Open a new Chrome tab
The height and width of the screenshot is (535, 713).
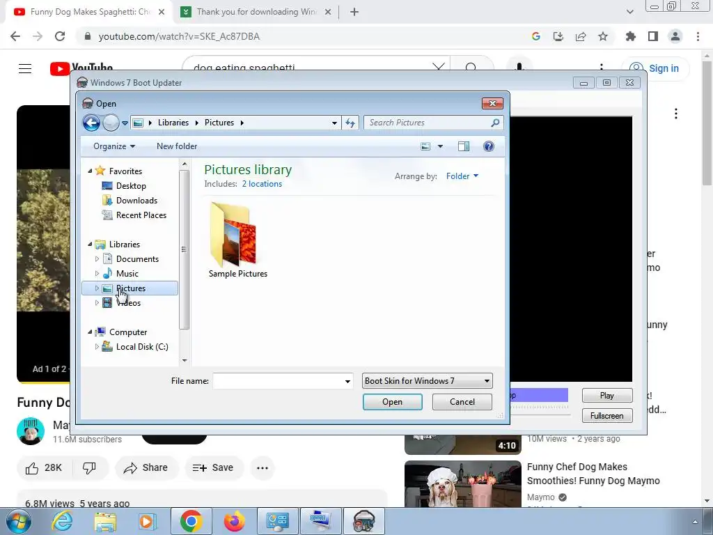tap(354, 12)
